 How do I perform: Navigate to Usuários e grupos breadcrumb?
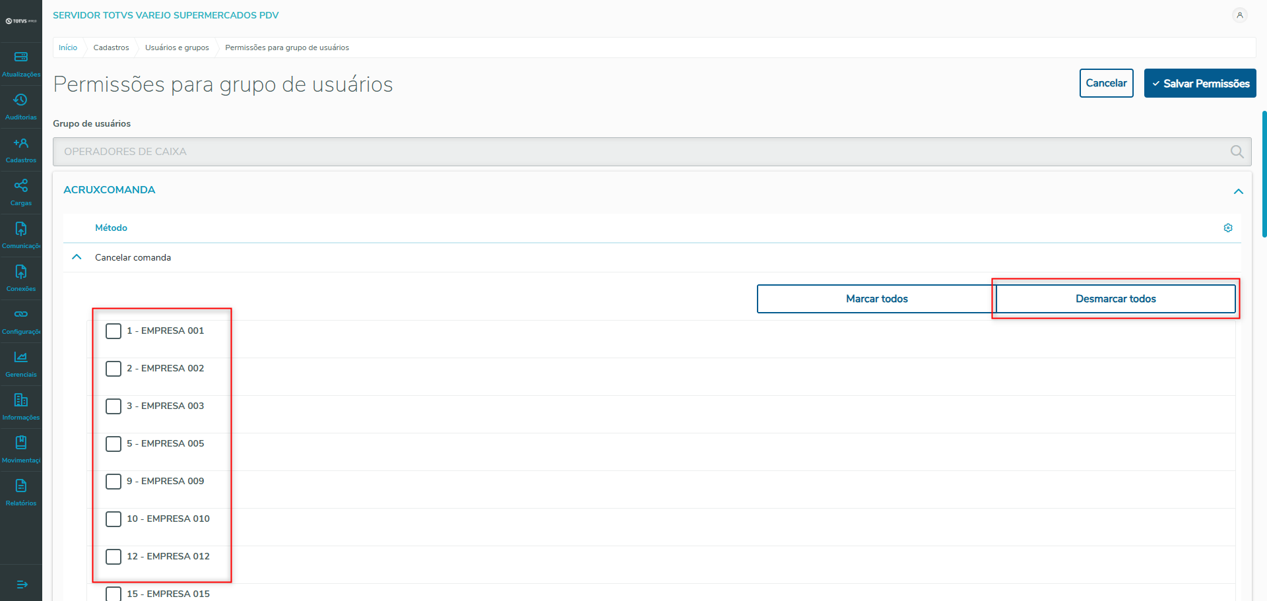177,47
